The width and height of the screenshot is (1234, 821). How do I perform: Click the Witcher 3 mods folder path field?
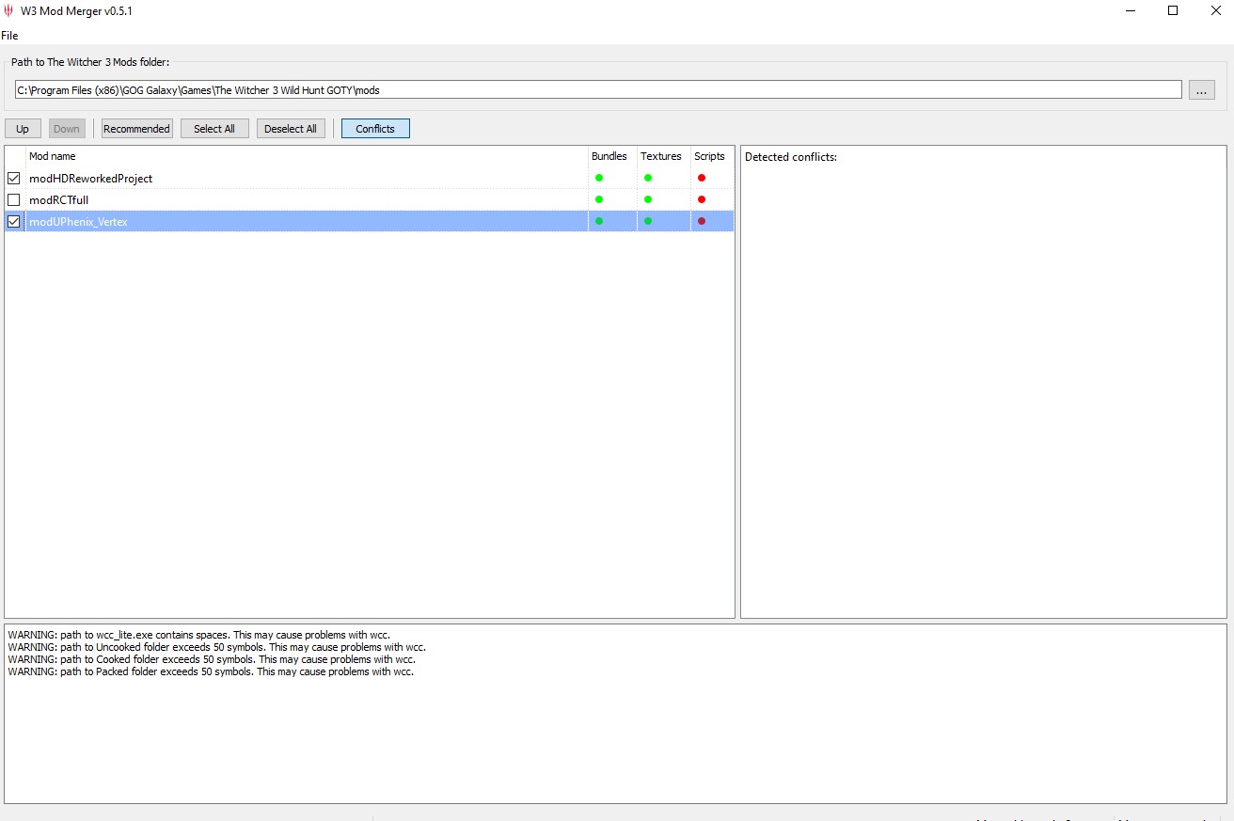[x=597, y=90]
